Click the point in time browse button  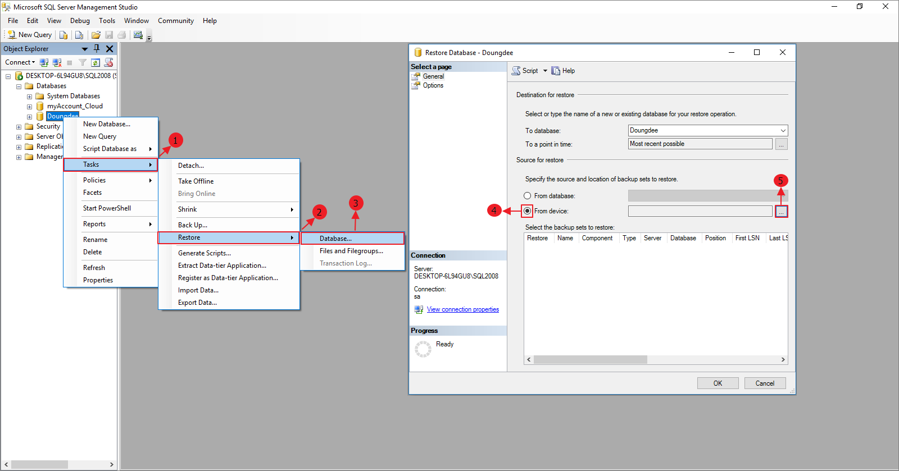pos(782,144)
